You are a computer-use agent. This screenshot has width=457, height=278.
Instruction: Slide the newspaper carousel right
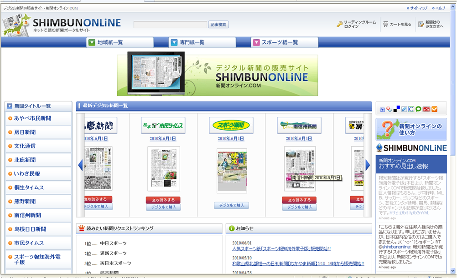(368, 165)
